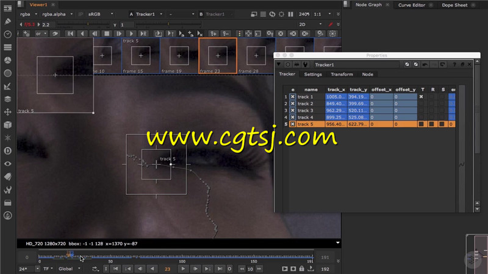
Task: Click the Tracker track-forward button
Action: pyautogui.click(x=131, y=33)
